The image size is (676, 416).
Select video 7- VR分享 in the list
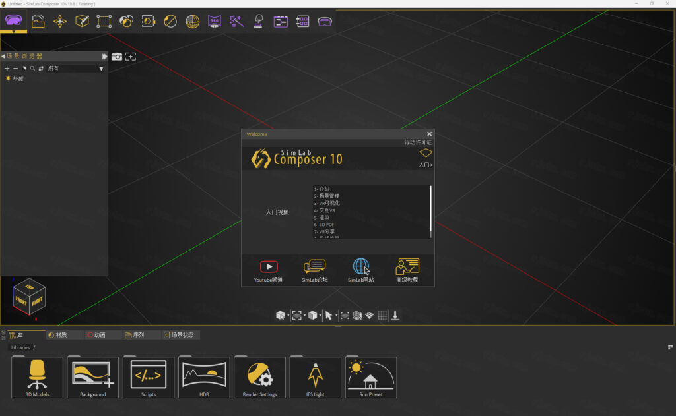[324, 231]
